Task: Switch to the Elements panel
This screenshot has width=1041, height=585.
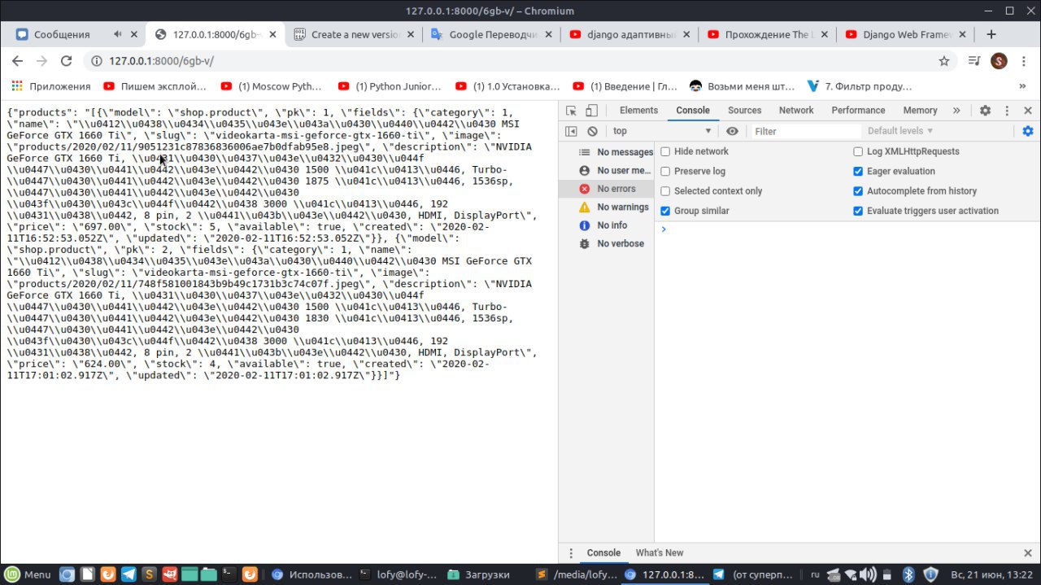Action: click(x=638, y=111)
